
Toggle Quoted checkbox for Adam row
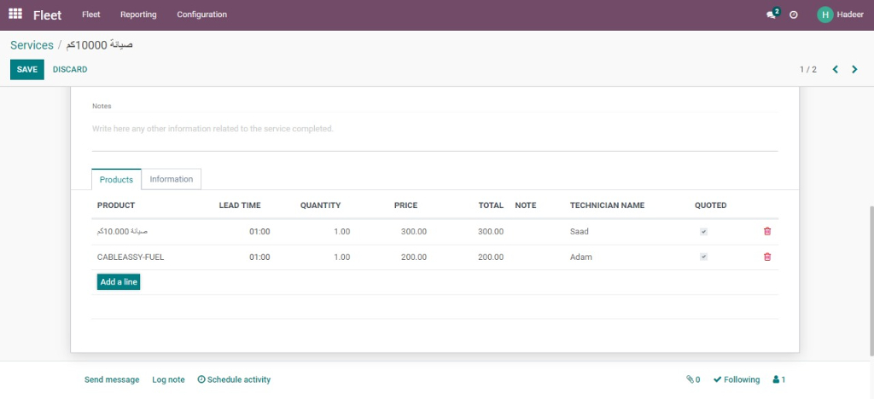click(703, 257)
